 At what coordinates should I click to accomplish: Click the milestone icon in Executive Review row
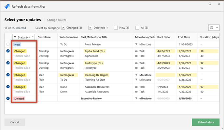(136, 98)
